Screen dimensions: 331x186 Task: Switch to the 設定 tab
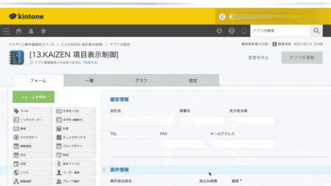click(193, 81)
